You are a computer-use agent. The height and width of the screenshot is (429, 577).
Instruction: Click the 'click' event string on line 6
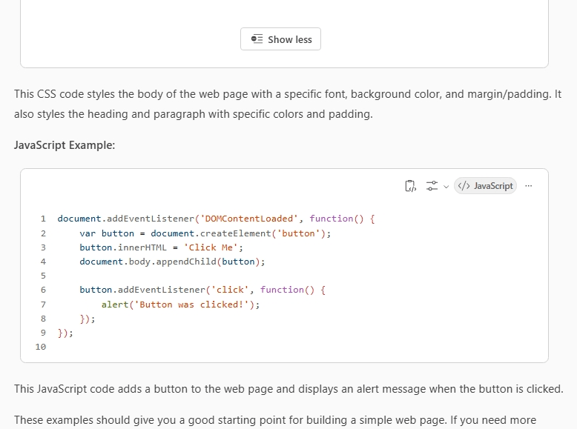[232, 290]
